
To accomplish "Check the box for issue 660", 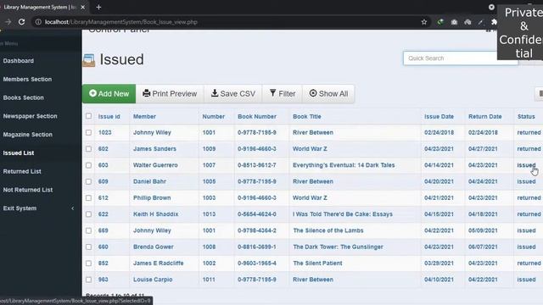I will tap(88, 247).
